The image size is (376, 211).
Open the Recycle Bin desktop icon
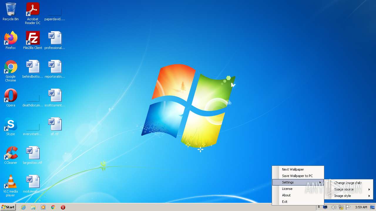[11, 12]
